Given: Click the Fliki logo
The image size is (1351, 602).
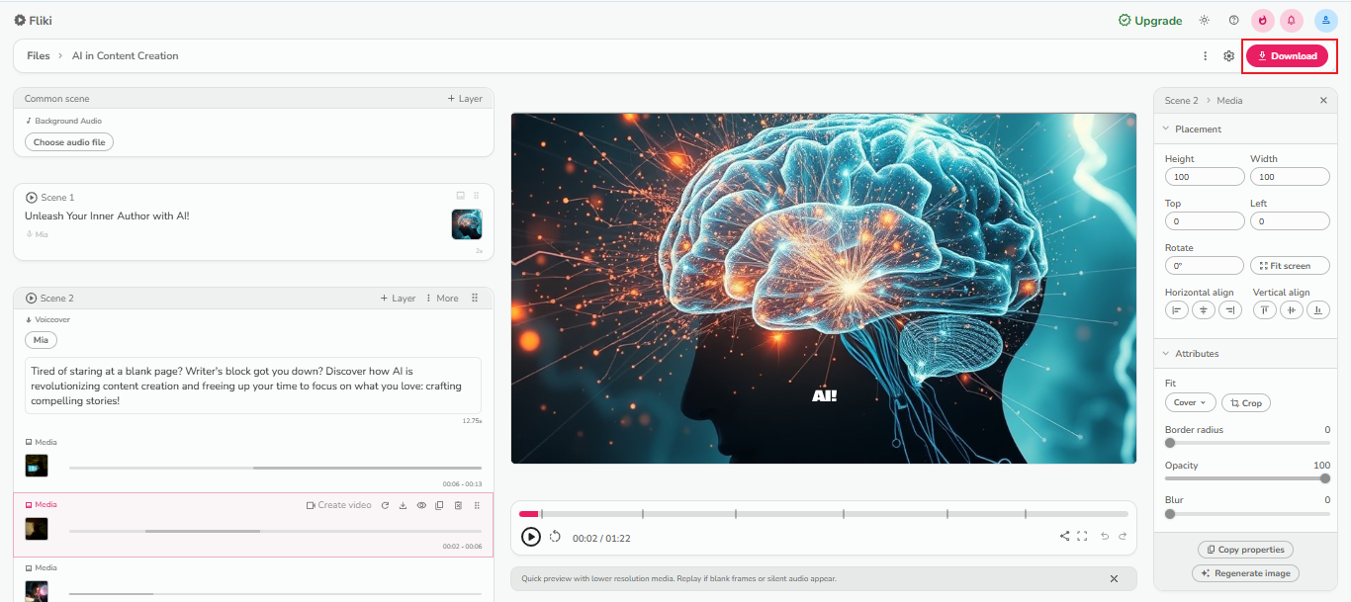Looking at the screenshot, I should (33, 20).
